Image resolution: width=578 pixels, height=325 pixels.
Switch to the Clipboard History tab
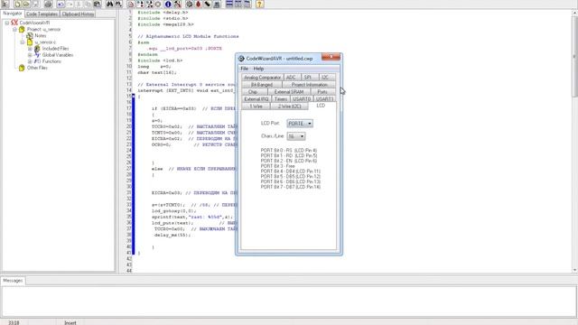78,14
